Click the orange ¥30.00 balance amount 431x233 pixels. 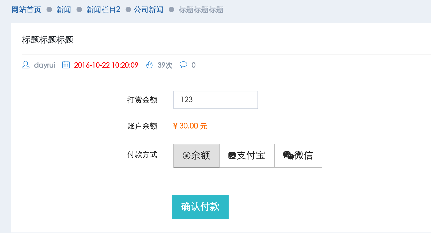click(190, 126)
